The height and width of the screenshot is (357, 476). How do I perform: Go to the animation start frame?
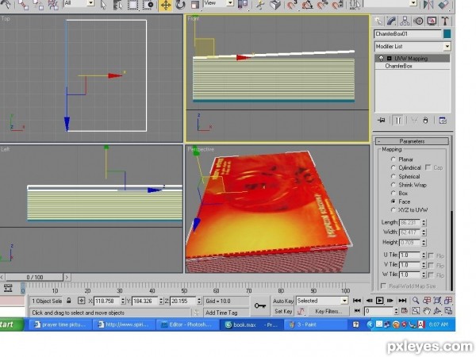[357, 301]
